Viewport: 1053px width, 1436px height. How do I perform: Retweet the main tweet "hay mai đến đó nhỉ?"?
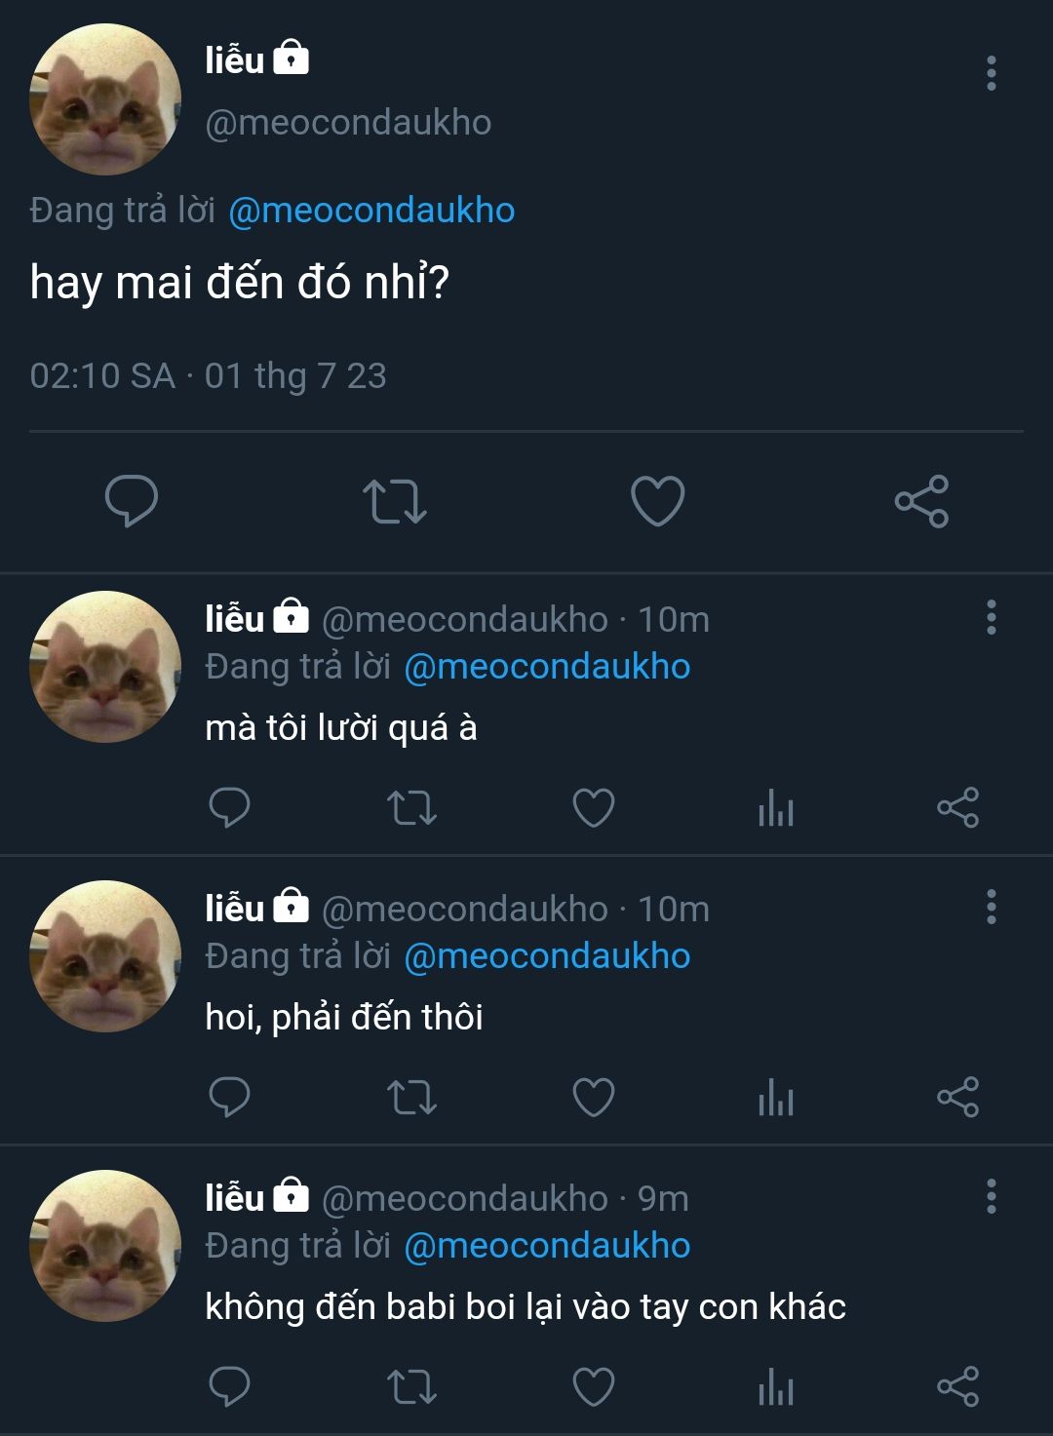(395, 501)
